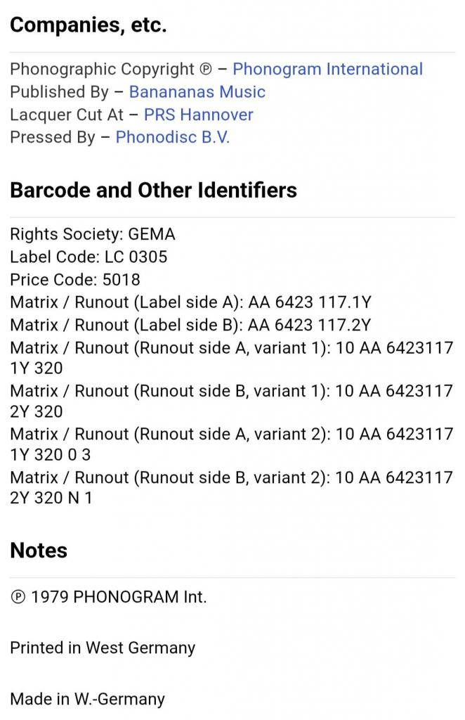Open the Phonogram International link
Viewport: 465px width, 720px height.
[327, 70]
